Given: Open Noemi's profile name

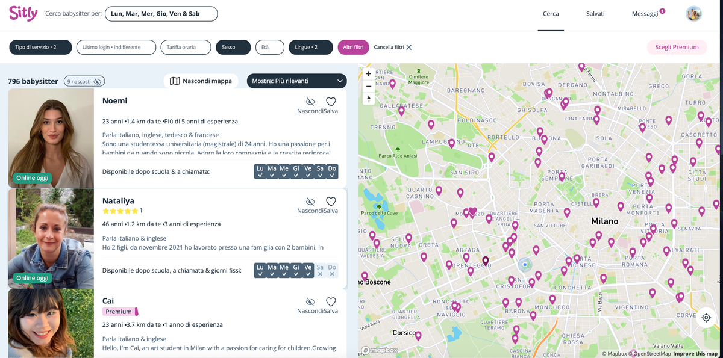Looking at the screenshot, I should [114, 100].
